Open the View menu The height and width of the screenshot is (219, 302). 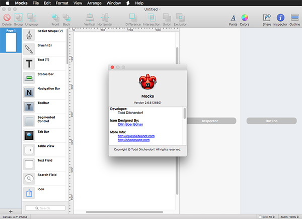tap(78, 3)
